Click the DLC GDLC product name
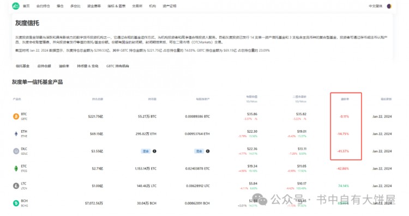409x216 pixels. [x=24, y=151]
